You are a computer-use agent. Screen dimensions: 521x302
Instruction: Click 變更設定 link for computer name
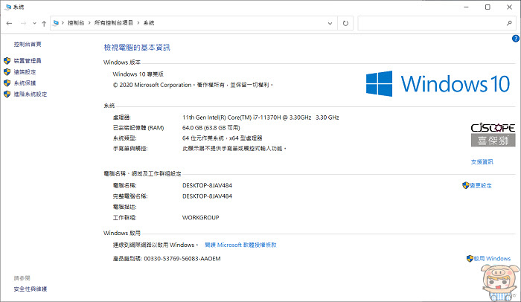click(481, 186)
